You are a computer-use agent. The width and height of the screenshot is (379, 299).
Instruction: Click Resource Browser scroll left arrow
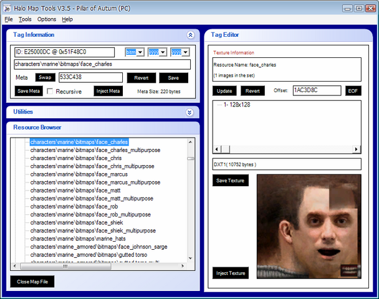point(15,266)
